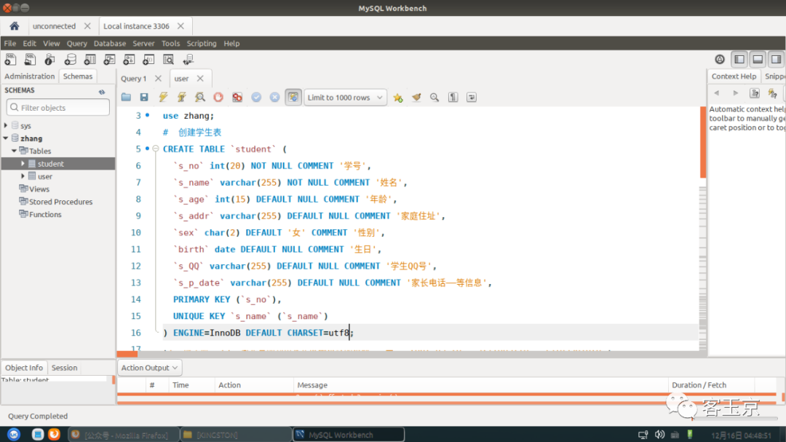Toggle invisible characters display icon
786x442 pixels.
[453, 98]
